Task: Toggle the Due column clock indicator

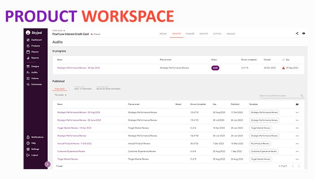Action: pos(283,59)
